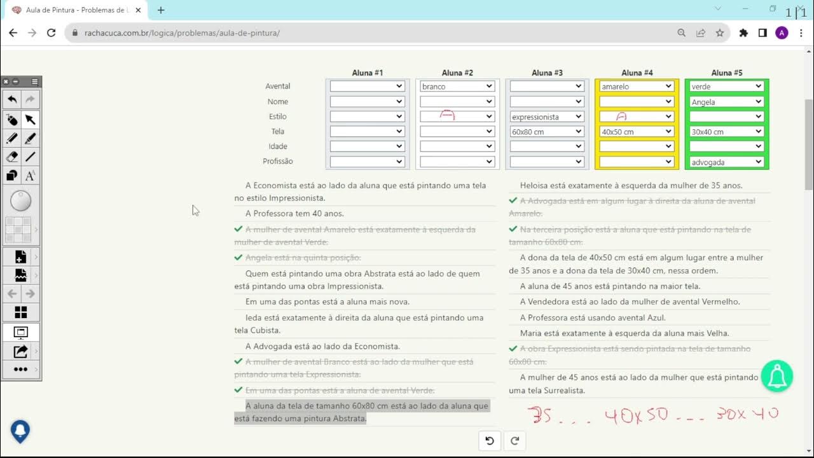Toggle highlighted clue about tela 60x80 cm and Abstrata

(x=364, y=412)
